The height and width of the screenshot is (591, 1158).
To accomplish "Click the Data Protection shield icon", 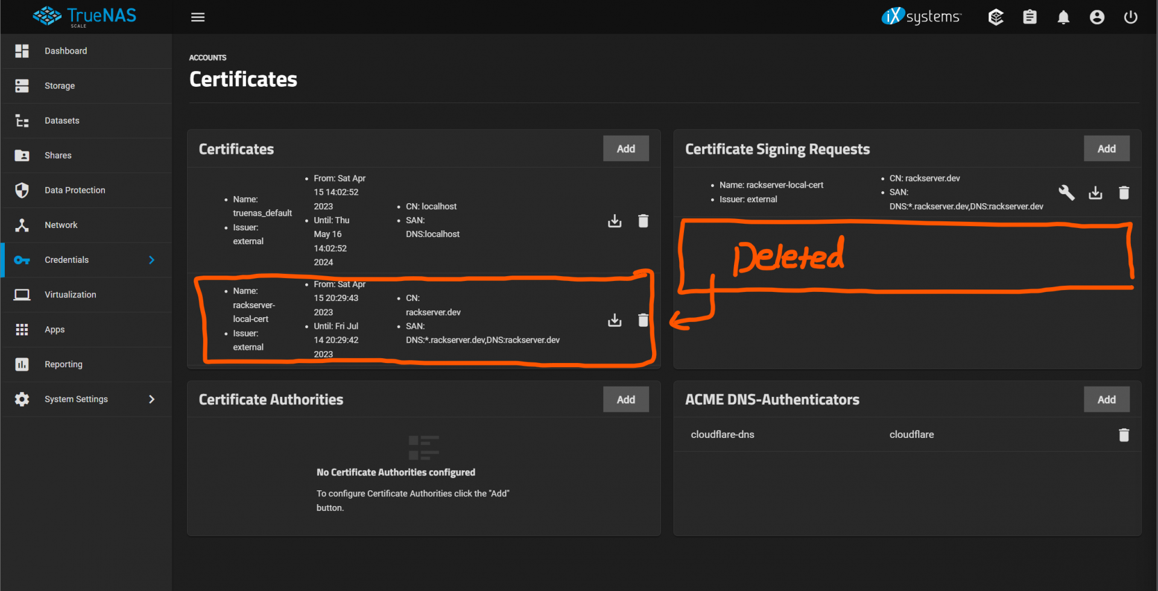I will click(22, 190).
